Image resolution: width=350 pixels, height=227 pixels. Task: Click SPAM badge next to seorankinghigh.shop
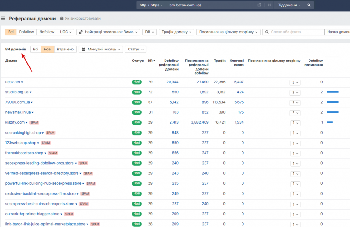click(x=51, y=133)
